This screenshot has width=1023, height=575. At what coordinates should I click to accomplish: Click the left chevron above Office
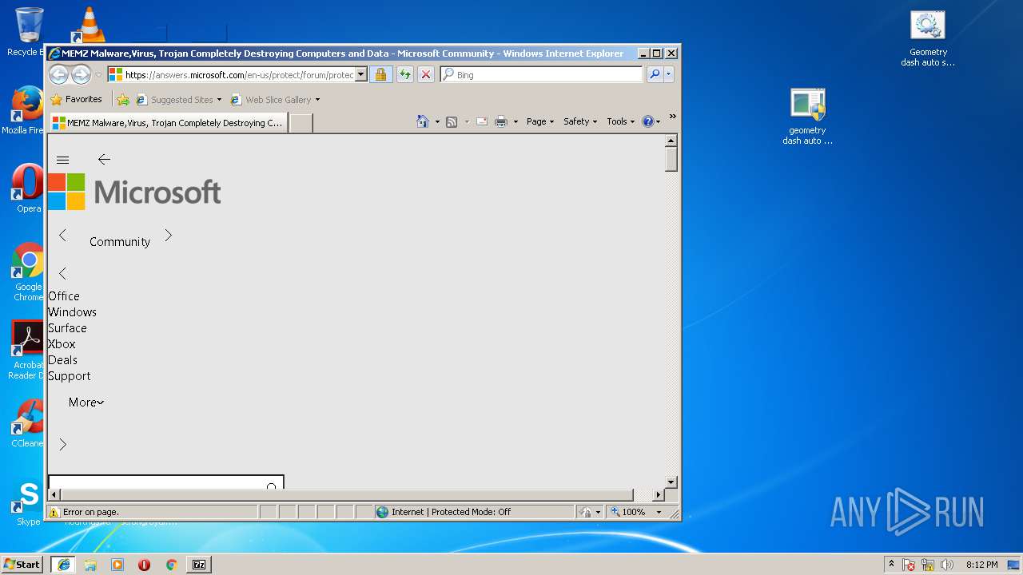click(x=62, y=273)
